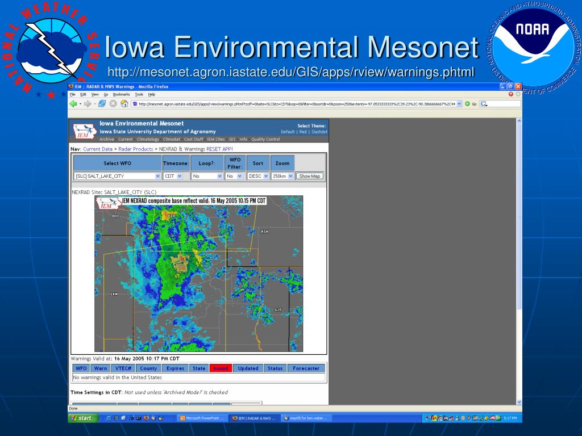The width and height of the screenshot is (582, 436).
Task: Follow the Current Data breadcrumb link
Action: coord(98,149)
